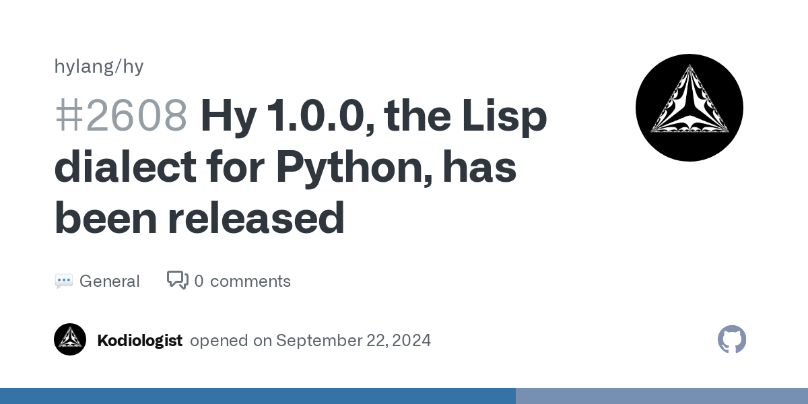Open the General discussion category
The image size is (808, 404).
point(109,281)
